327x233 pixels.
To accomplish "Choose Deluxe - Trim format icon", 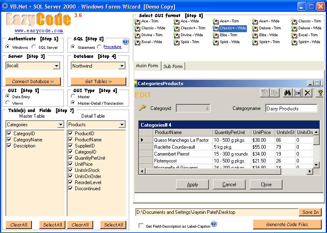I will (x=255, y=28).
